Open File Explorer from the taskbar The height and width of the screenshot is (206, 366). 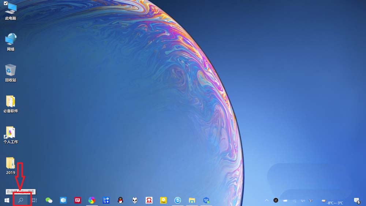coord(192,200)
